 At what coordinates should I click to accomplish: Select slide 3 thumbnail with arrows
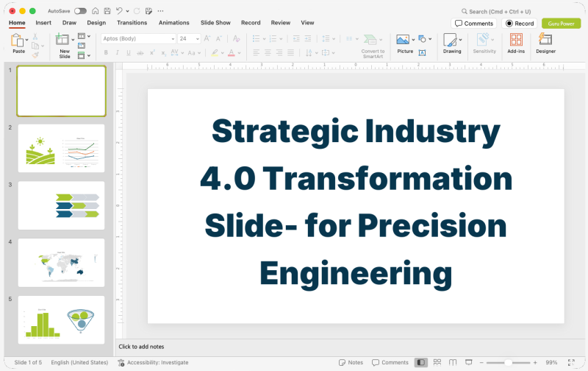click(61, 205)
